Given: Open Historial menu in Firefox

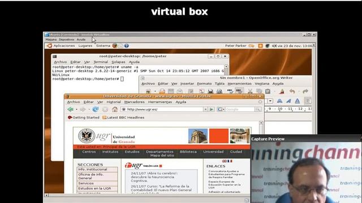Looking at the screenshot, I should tap(114, 102).
